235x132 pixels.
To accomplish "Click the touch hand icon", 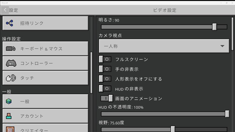I will [11, 78].
